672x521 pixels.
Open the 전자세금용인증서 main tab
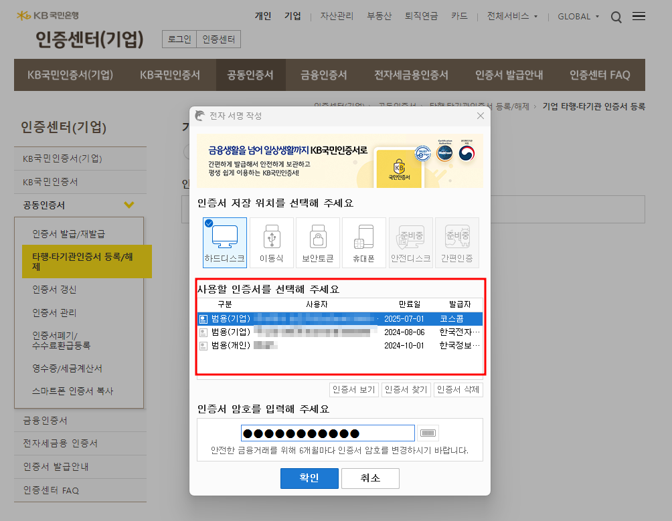(x=411, y=75)
